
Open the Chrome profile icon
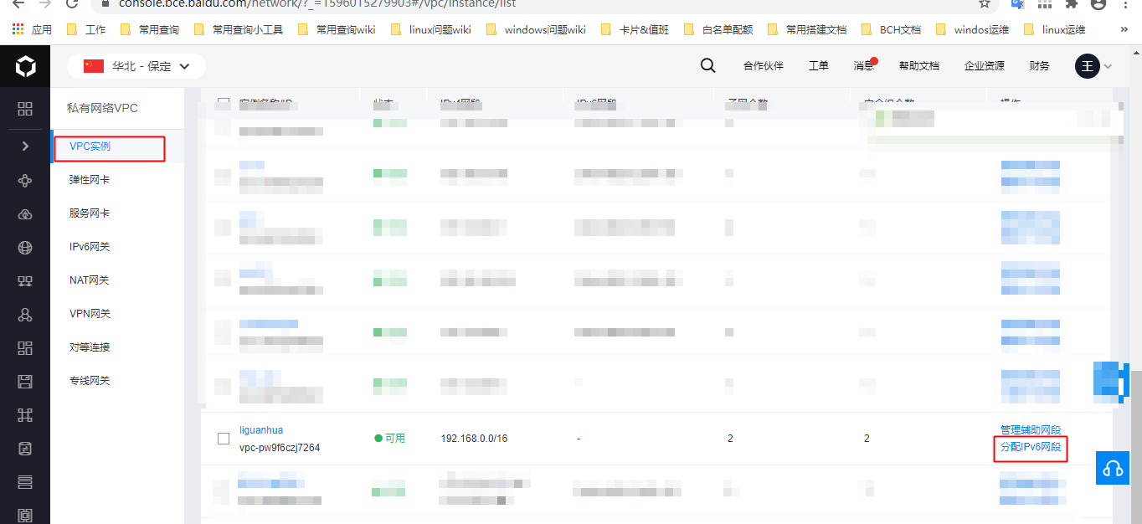tap(1098, 3)
